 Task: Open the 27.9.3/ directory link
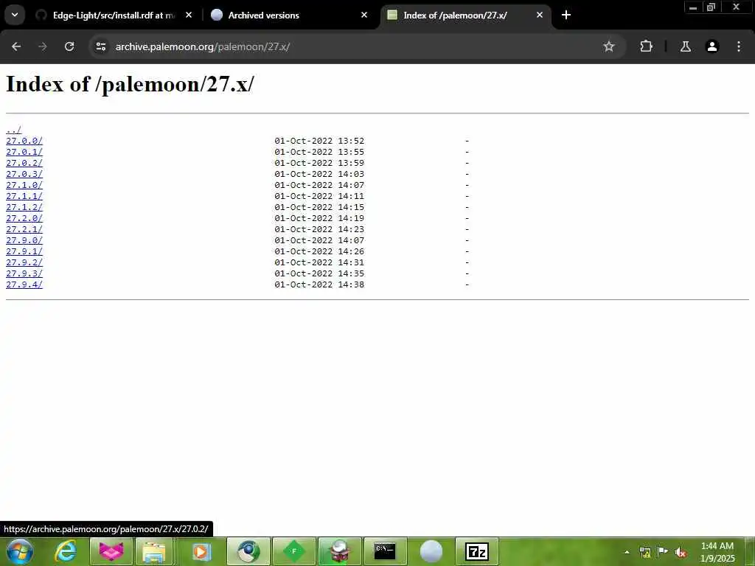(24, 274)
